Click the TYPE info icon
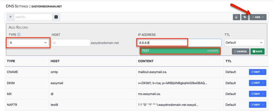The width and height of the screenshot is (273, 111). coord(19,35)
